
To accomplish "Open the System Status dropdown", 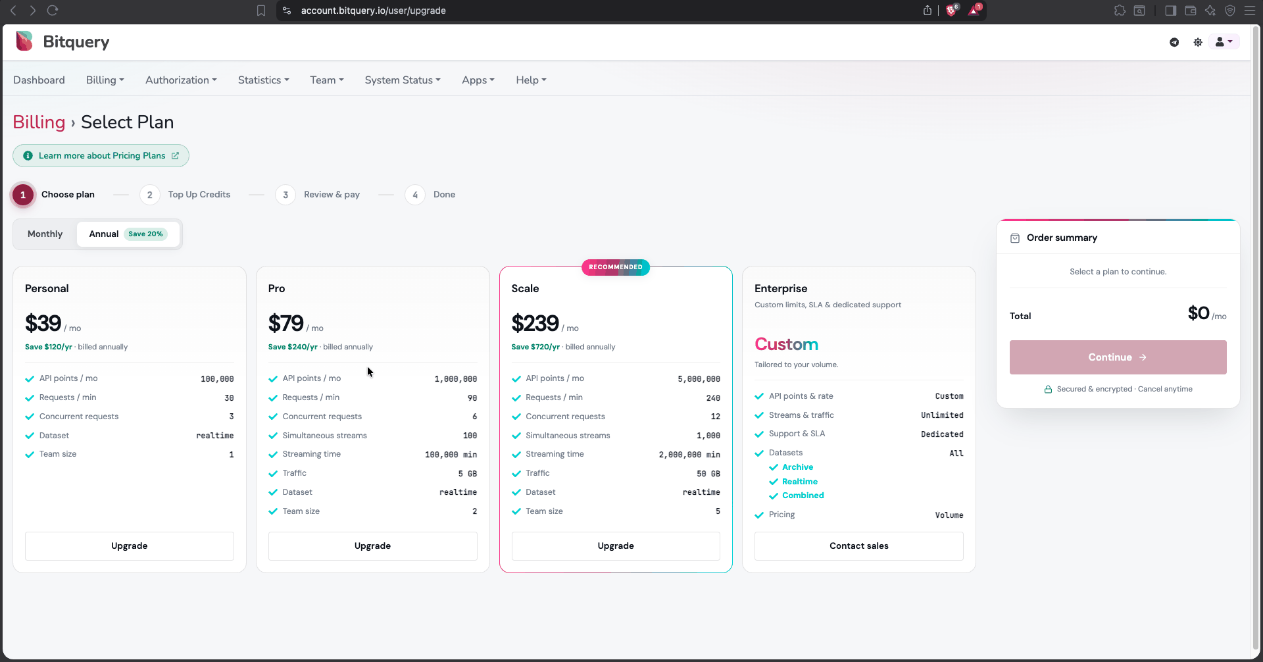I will pos(403,80).
